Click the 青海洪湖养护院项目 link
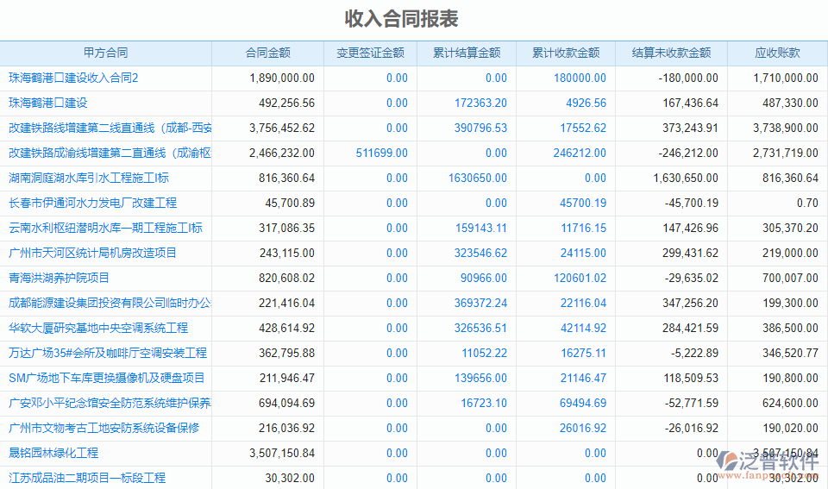Viewport: 828px width, 489px height. pos(60,278)
